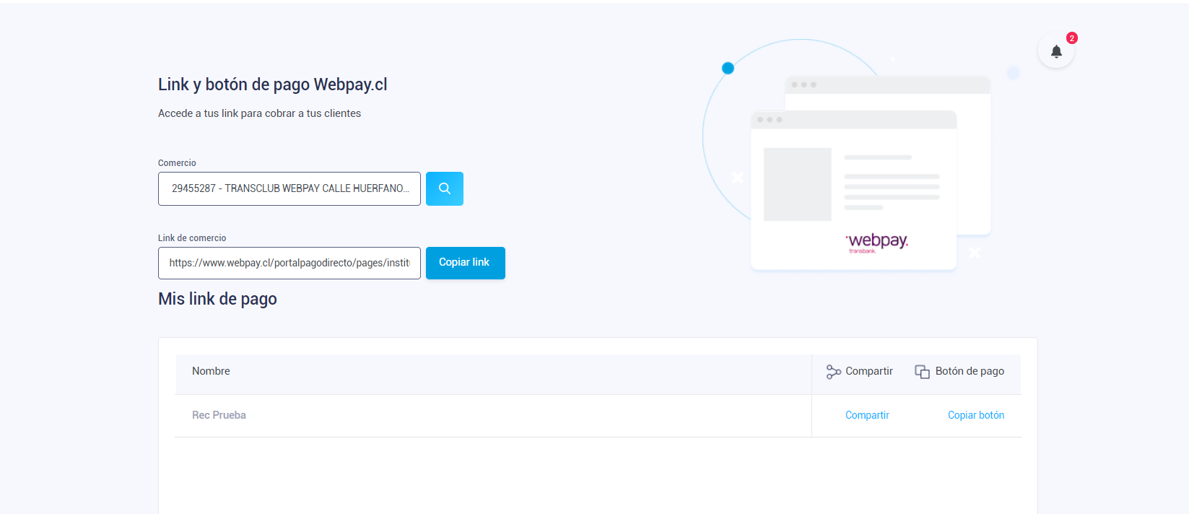The width and height of the screenshot is (1189, 514).
Task: Click Copiar botón for Rec Prueba
Action: 976,415
